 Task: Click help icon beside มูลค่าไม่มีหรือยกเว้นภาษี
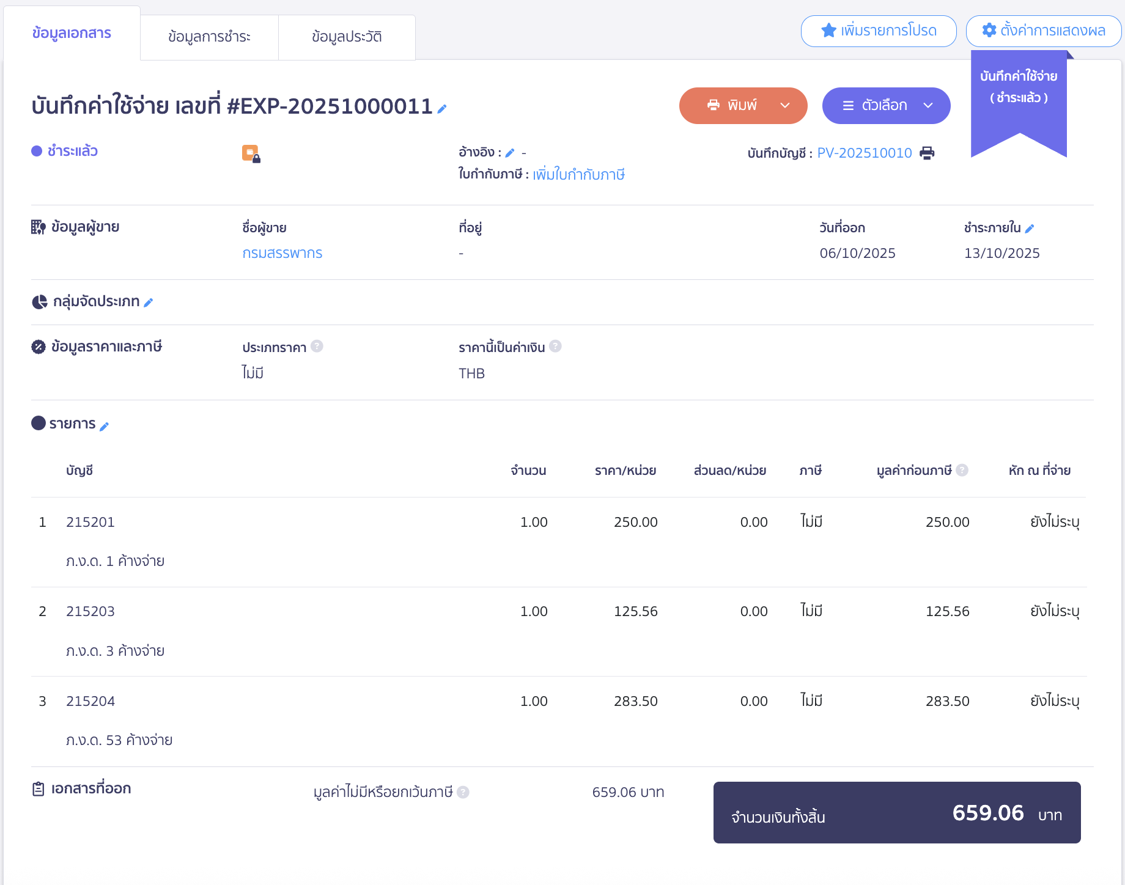tap(463, 792)
